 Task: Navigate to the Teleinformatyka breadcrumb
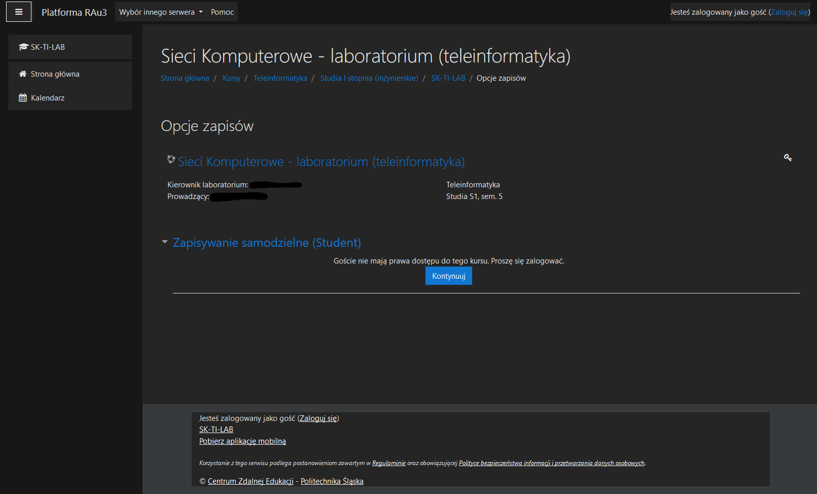click(x=280, y=78)
